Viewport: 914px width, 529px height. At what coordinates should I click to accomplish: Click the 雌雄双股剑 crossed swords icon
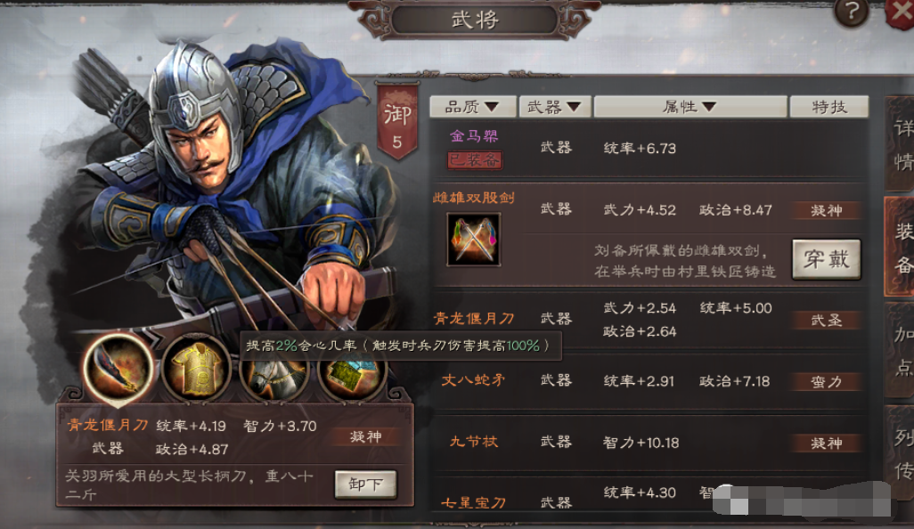473,240
